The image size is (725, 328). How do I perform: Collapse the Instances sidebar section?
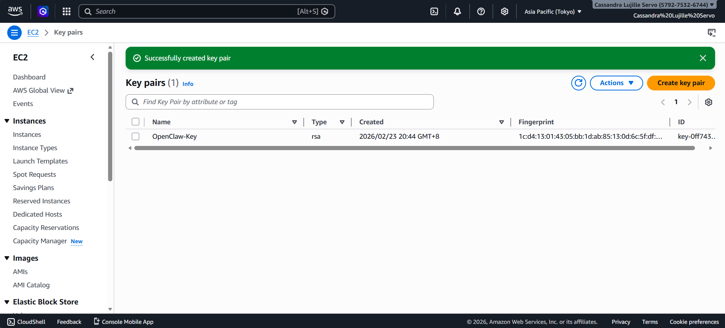click(7, 121)
